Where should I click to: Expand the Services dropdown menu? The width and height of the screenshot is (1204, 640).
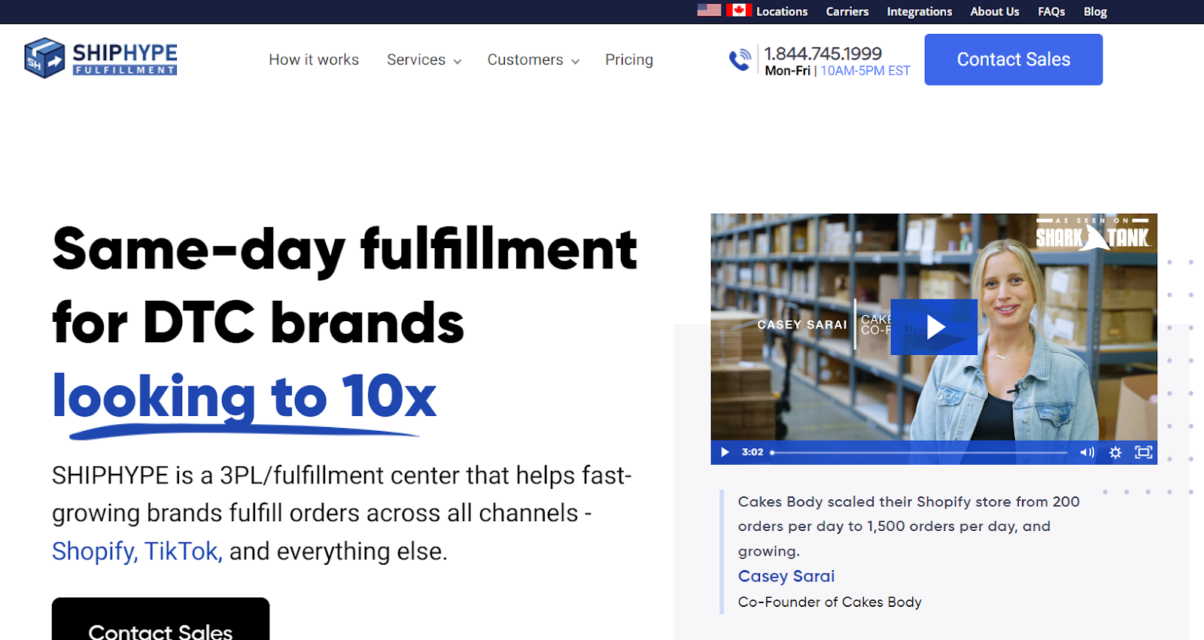click(424, 59)
